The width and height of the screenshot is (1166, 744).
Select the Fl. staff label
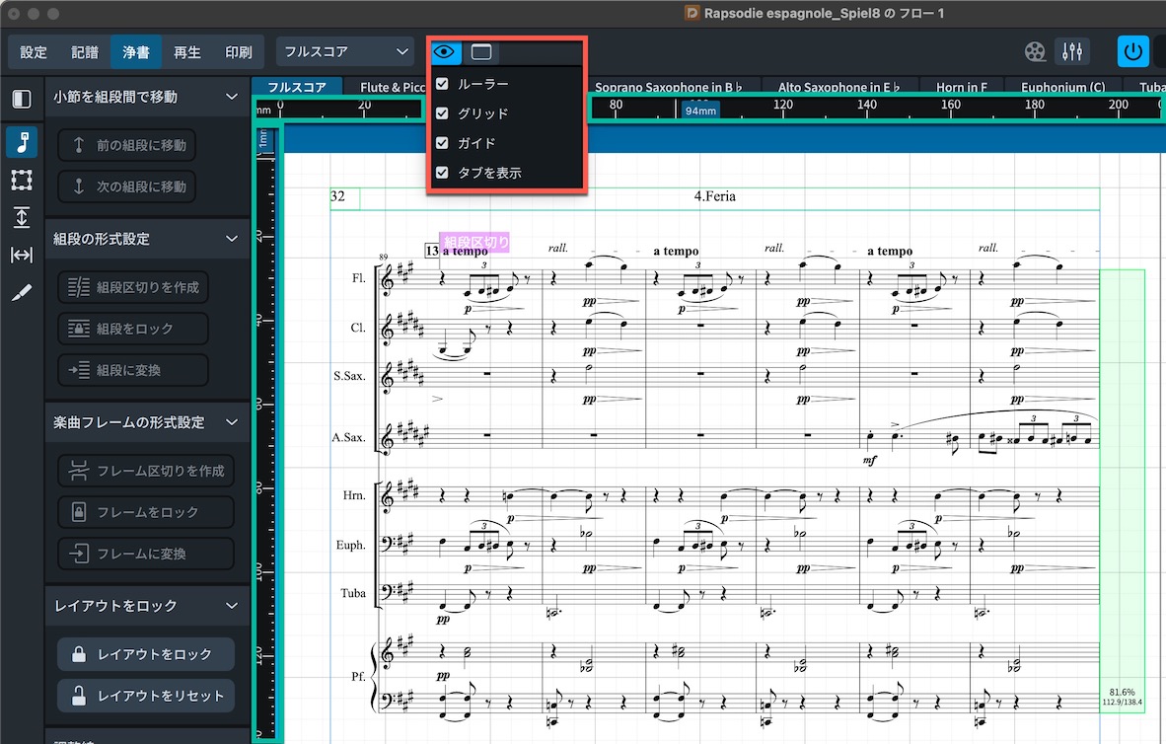point(358,278)
